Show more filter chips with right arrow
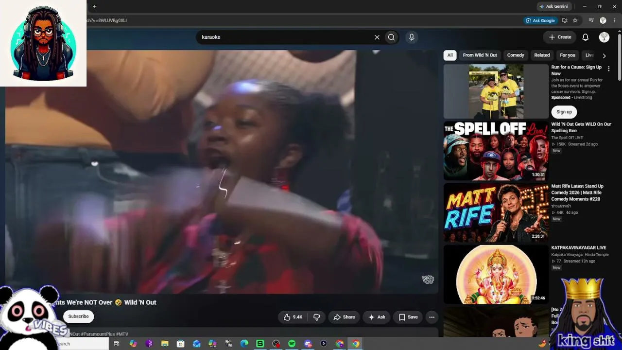622x350 pixels. coord(604,56)
